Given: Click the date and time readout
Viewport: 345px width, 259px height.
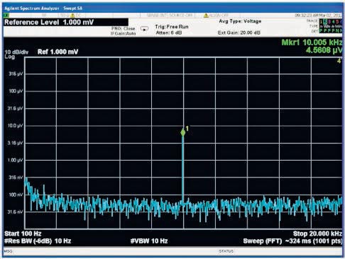Looking at the screenshot, I should click(x=318, y=16).
